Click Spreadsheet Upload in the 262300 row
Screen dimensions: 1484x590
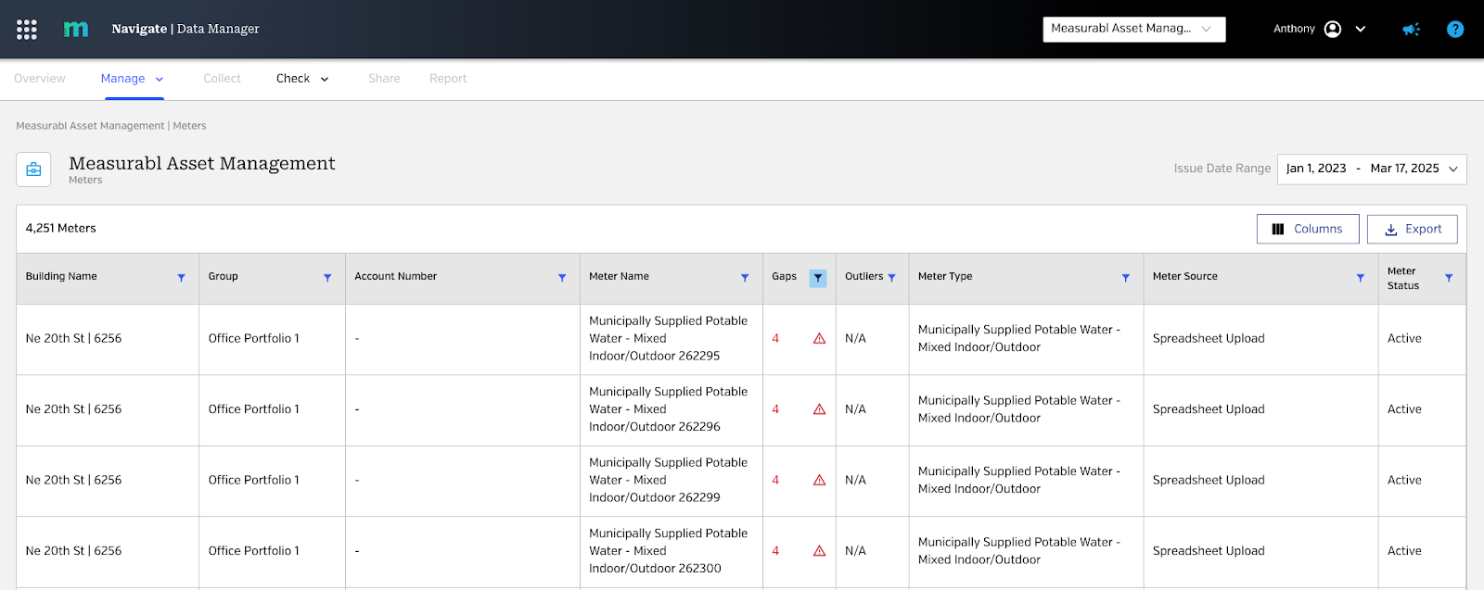coord(1209,551)
